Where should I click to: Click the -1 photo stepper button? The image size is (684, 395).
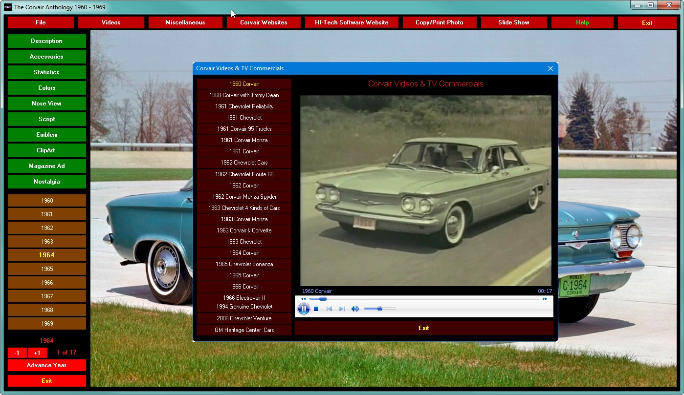[x=17, y=353]
